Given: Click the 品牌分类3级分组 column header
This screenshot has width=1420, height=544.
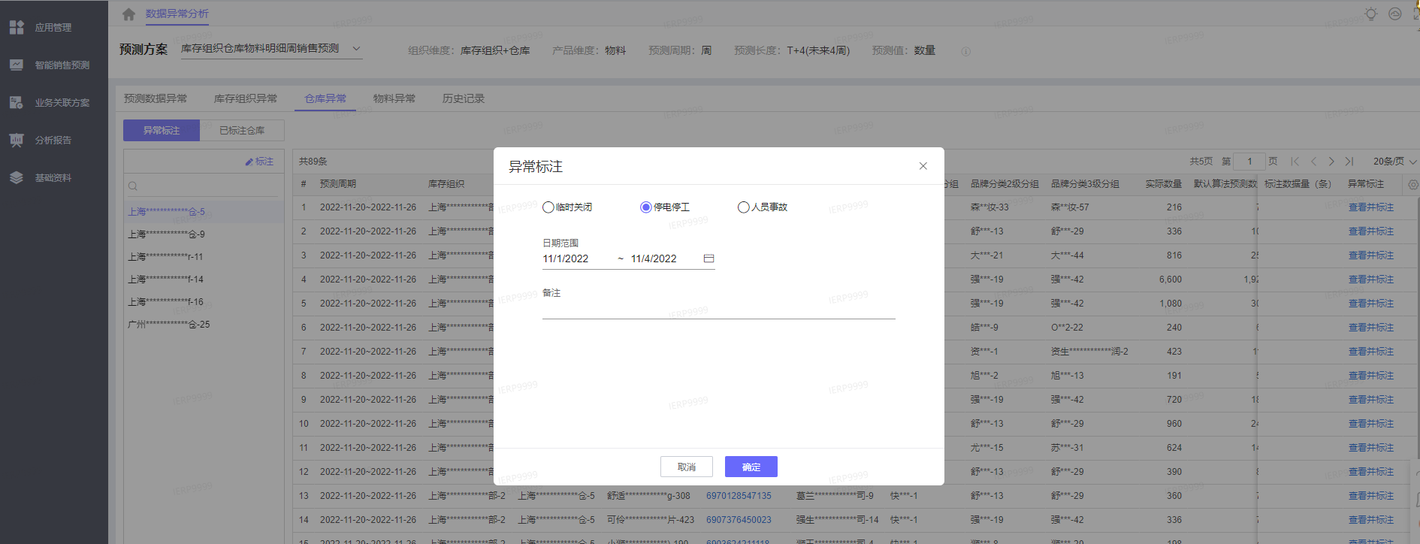Looking at the screenshot, I should [1085, 184].
